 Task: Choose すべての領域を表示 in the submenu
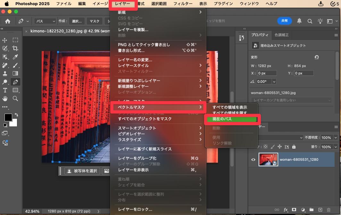tap(230, 107)
